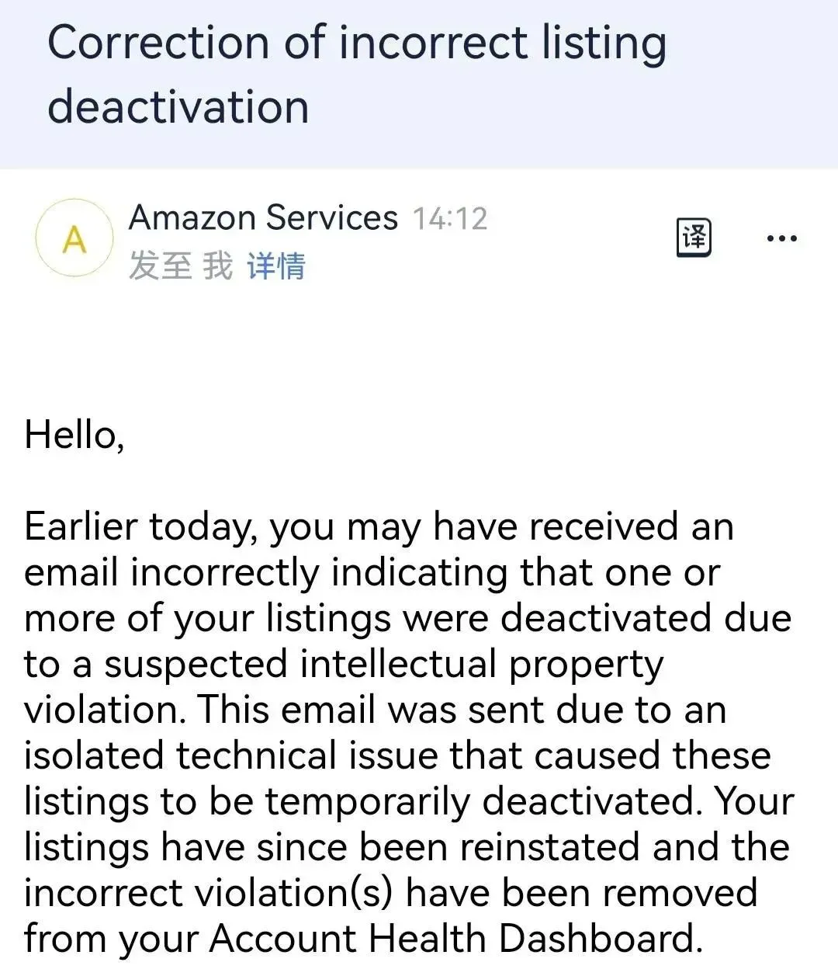
Task: Tap the email subject title text
Action: pos(357,74)
